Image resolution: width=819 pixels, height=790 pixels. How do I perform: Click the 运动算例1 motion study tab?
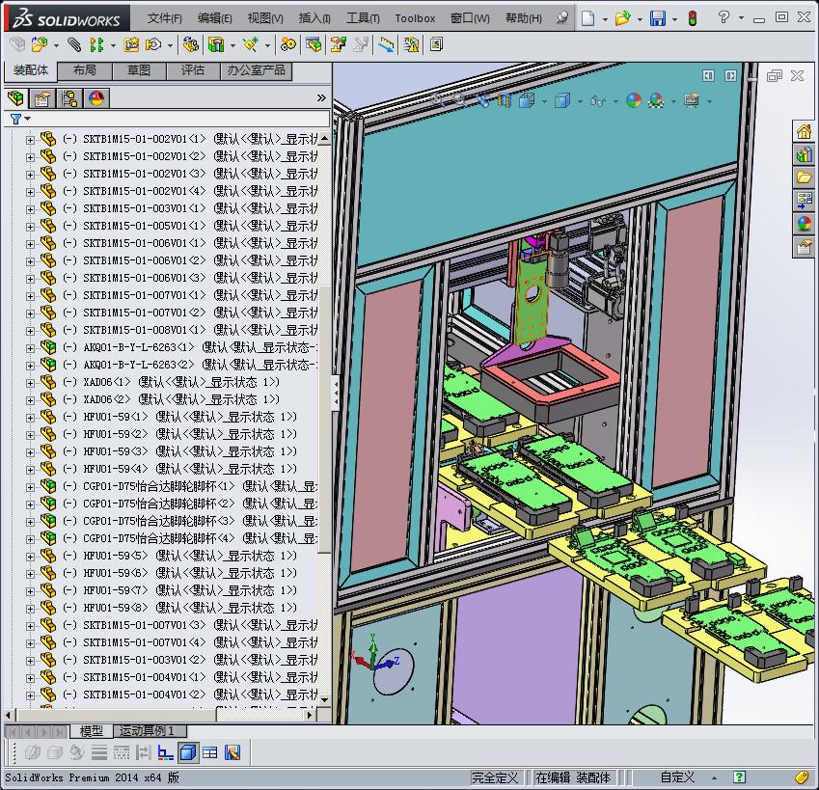[147, 731]
